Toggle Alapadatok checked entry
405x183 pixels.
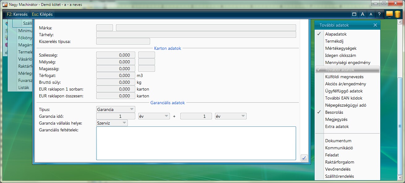point(347,34)
